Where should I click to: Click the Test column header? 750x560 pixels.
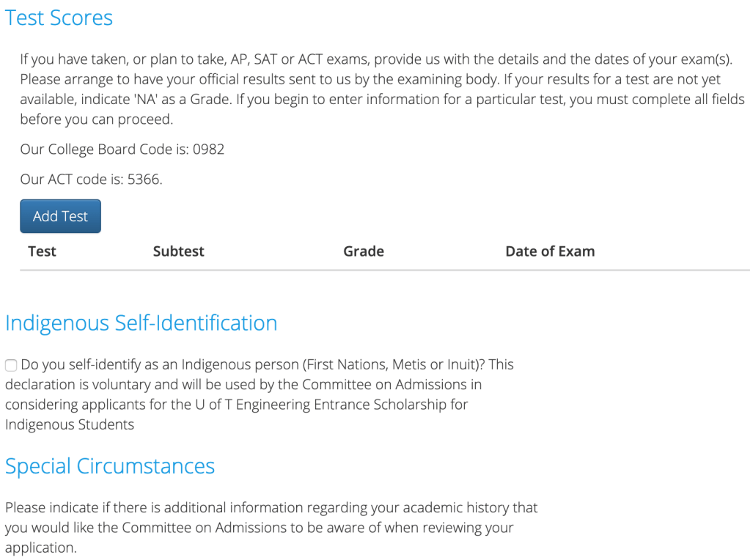click(42, 251)
